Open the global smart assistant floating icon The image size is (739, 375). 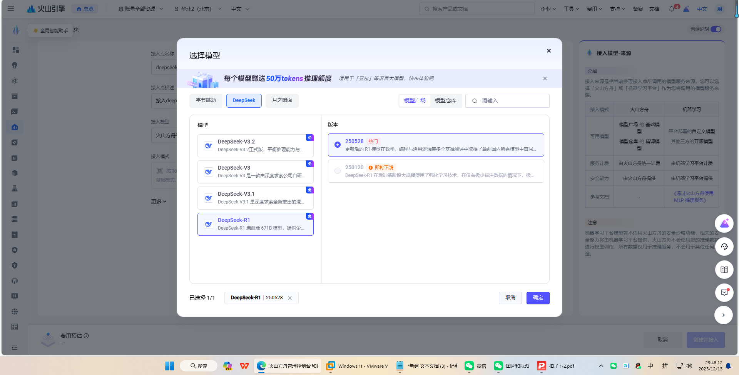click(724, 223)
